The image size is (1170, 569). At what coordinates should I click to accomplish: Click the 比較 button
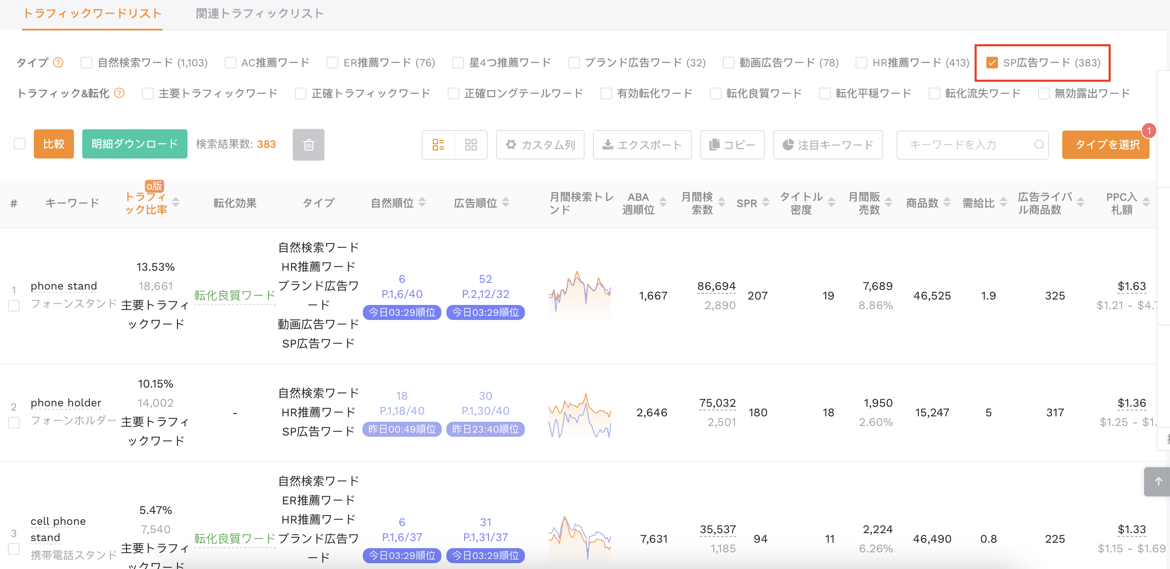(53, 144)
